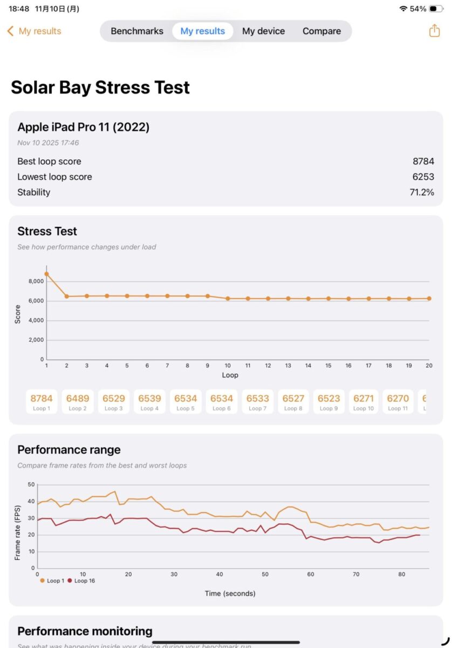The width and height of the screenshot is (452, 648).
Task: Open the Compare tab
Action: tap(321, 31)
